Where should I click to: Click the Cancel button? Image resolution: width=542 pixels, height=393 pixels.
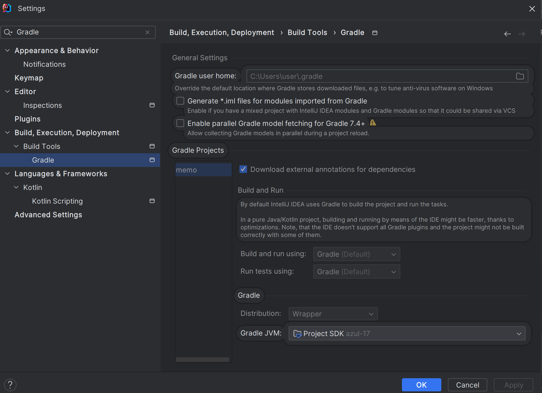pos(468,385)
